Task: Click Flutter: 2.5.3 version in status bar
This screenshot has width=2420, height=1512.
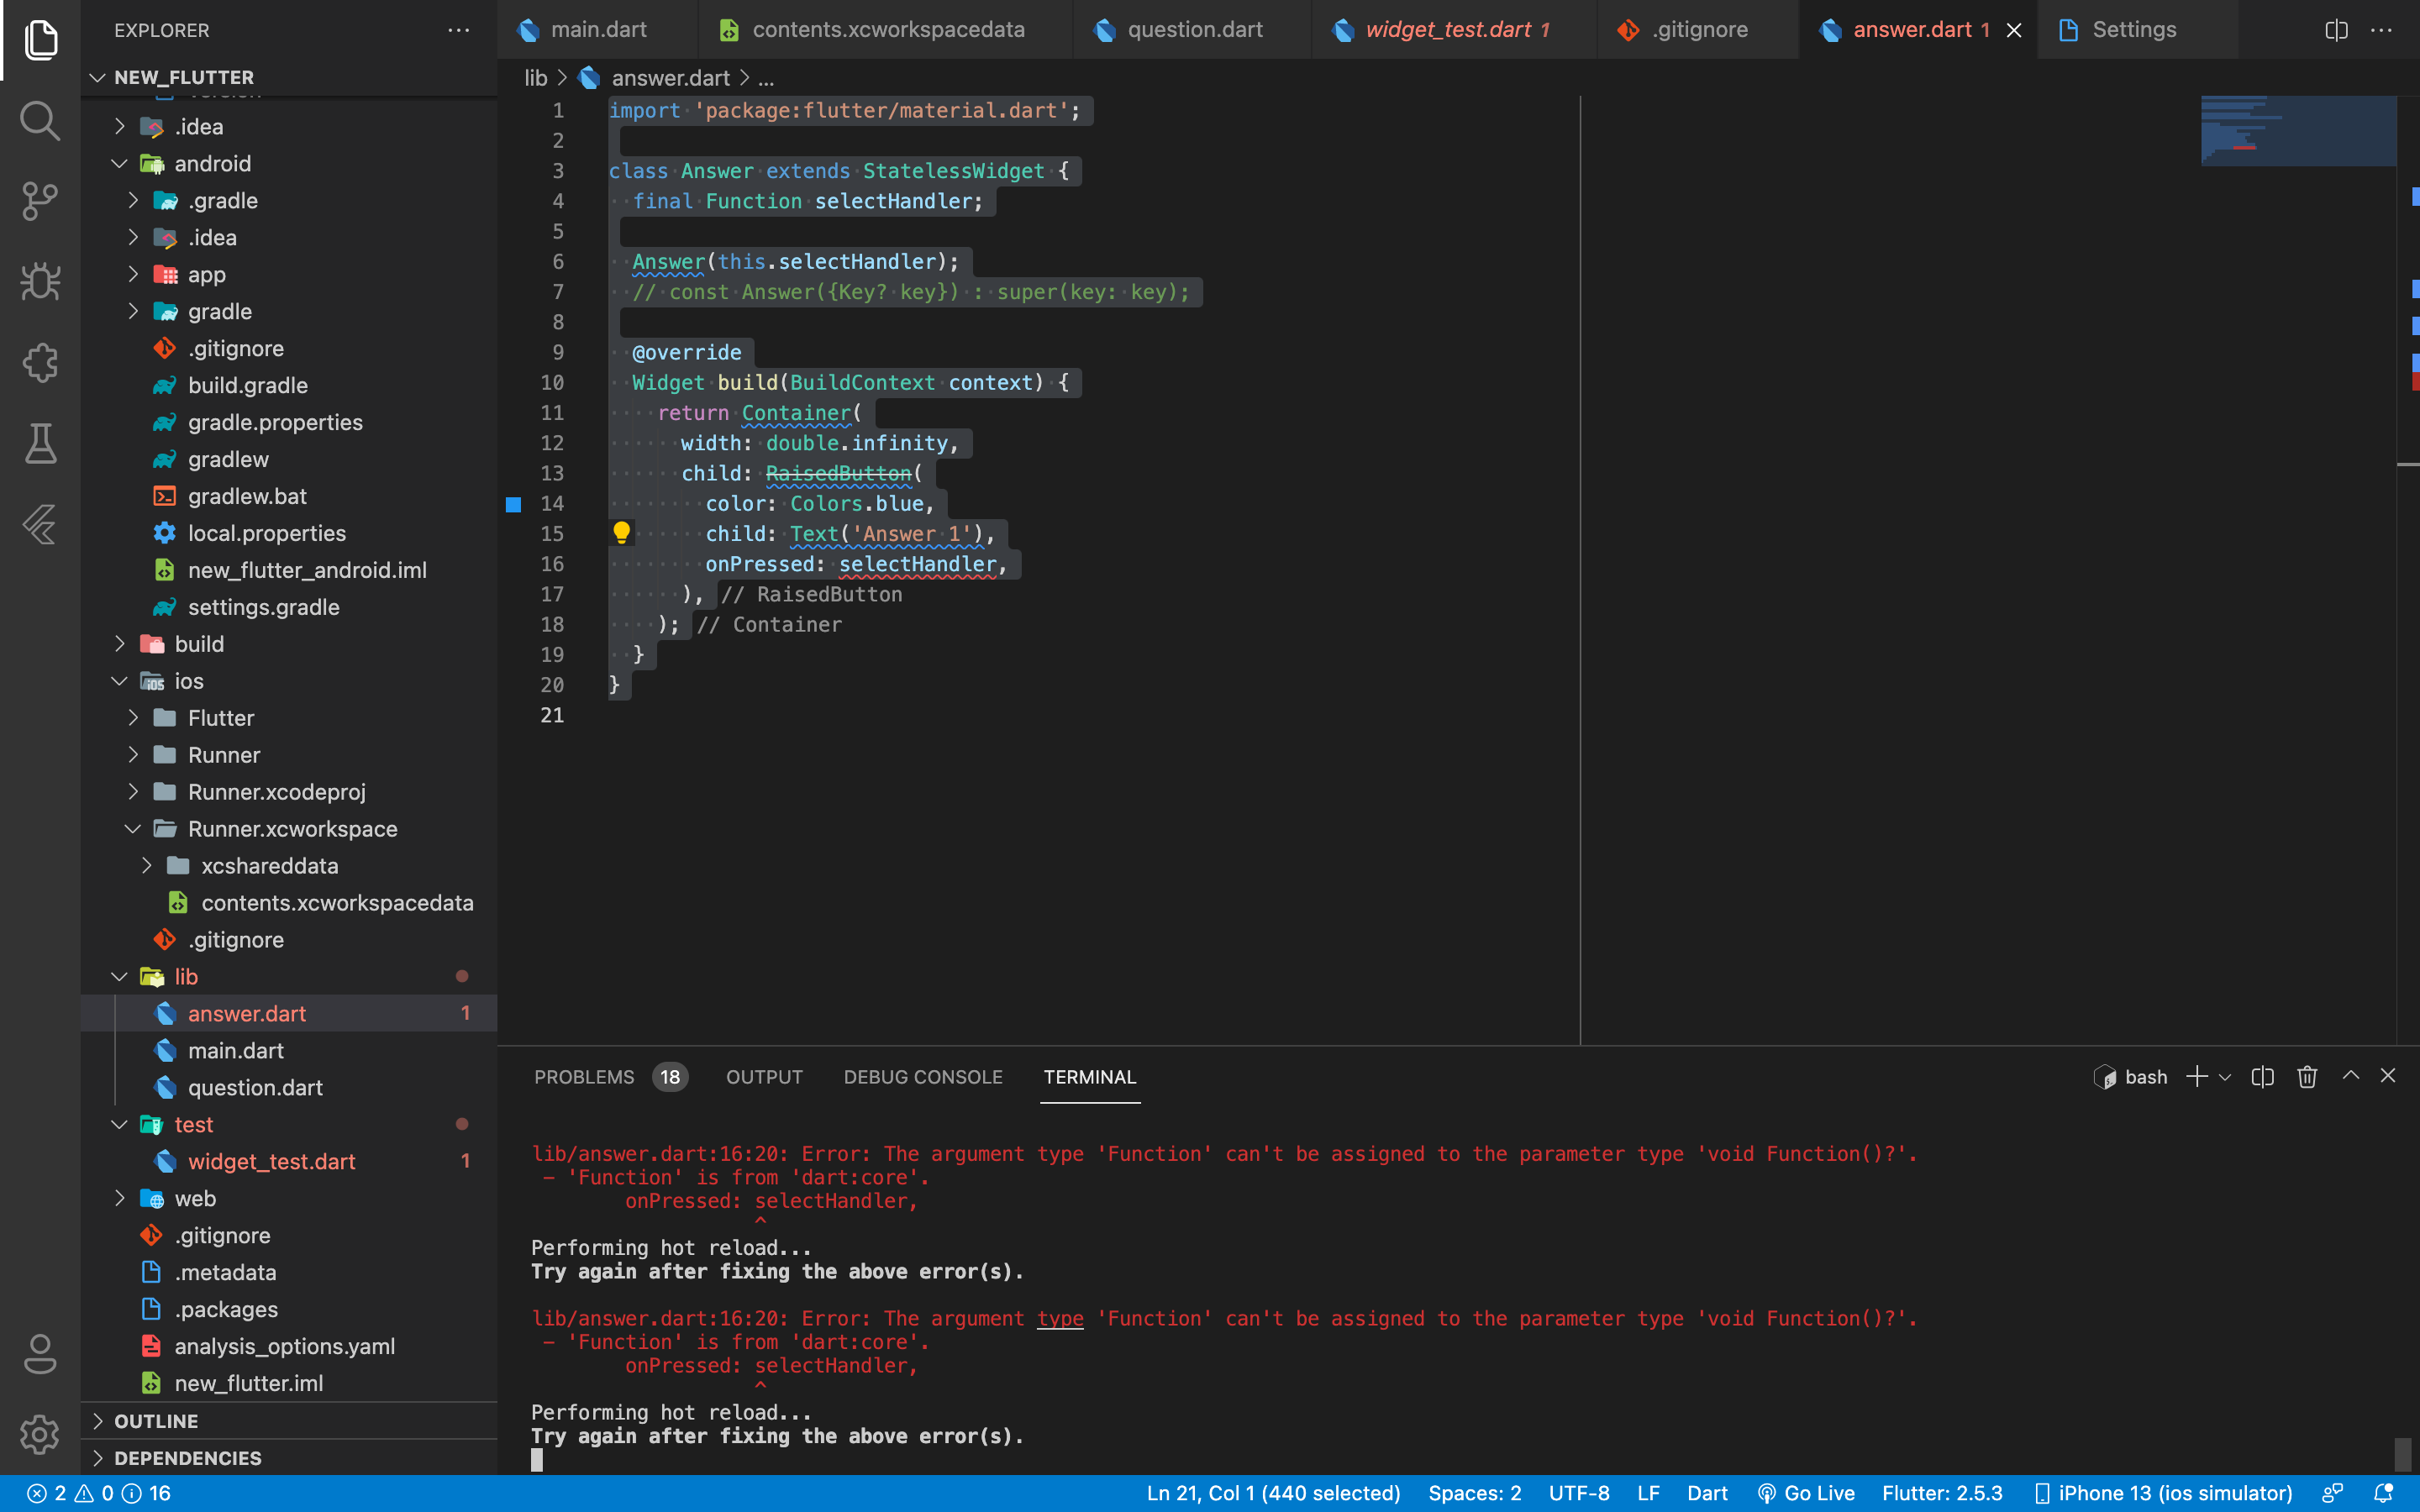Action: coord(1942,1493)
